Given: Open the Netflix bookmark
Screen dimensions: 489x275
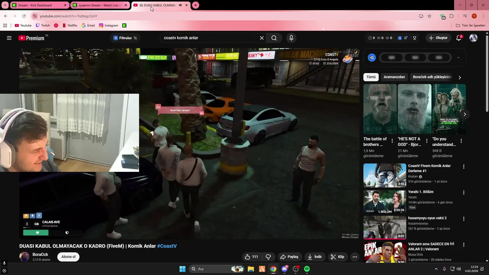Looking at the screenshot, I should tap(70, 26).
